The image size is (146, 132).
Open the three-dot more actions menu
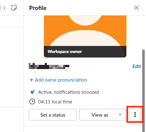[135, 115]
